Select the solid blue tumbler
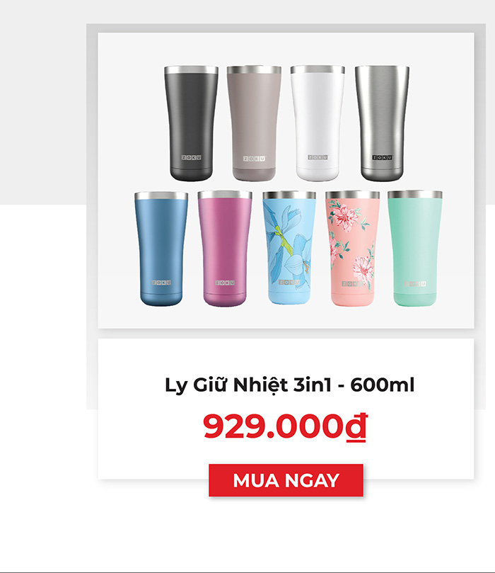The width and height of the screenshot is (495, 573). [161, 249]
